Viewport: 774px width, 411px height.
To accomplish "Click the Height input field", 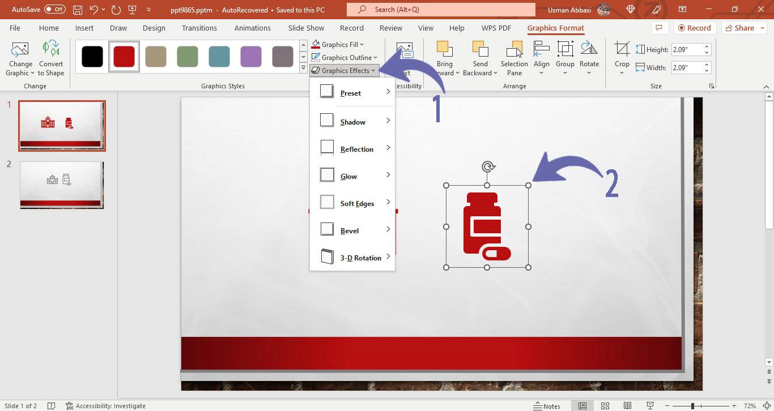I will (x=687, y=50).
